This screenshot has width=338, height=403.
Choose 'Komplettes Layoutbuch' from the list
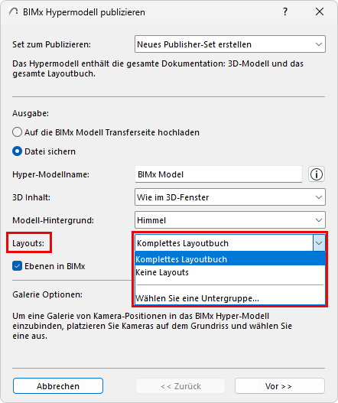pos(230,259)
